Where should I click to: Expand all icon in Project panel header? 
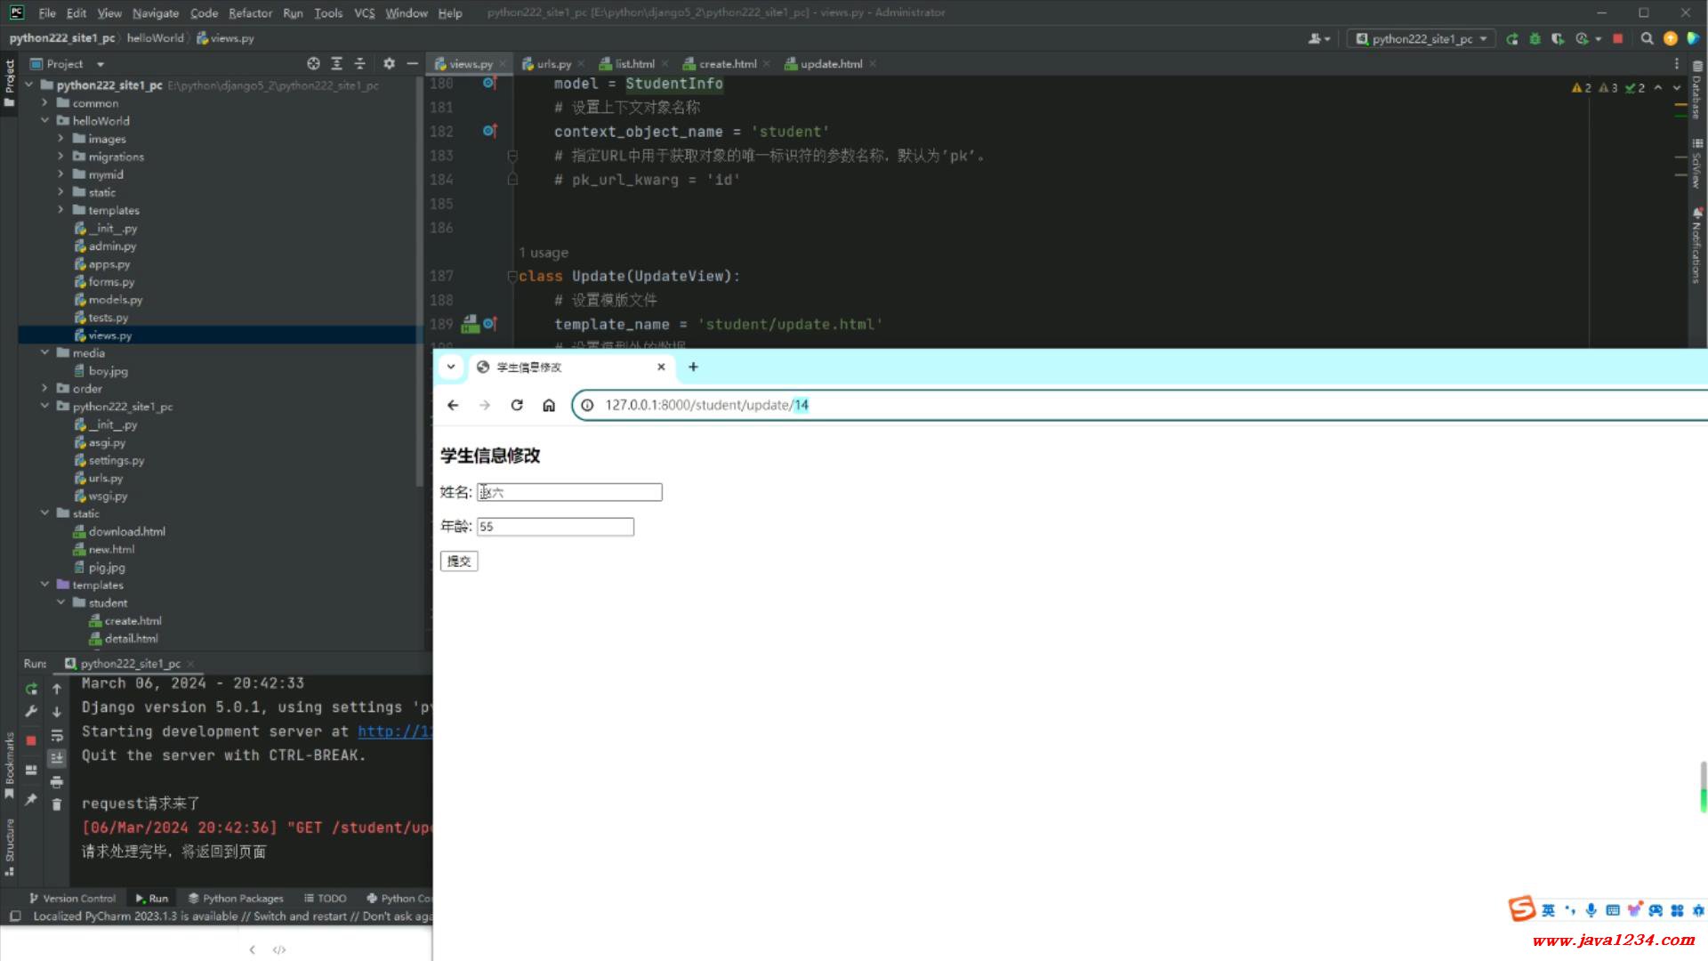pos(336,64)
